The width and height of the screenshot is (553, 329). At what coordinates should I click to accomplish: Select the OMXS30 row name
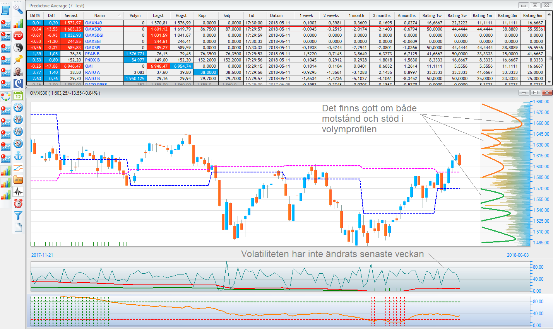coord(93,29)
